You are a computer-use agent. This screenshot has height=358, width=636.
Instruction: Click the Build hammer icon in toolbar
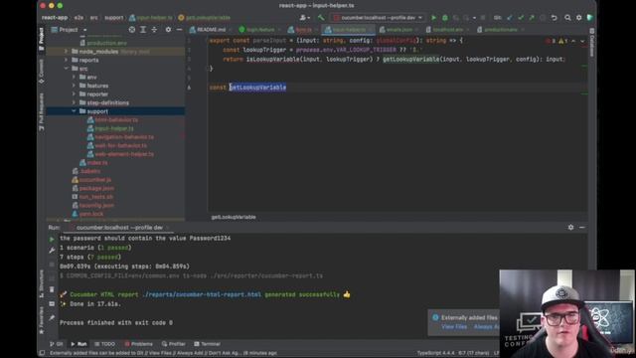tap(321, 18)
